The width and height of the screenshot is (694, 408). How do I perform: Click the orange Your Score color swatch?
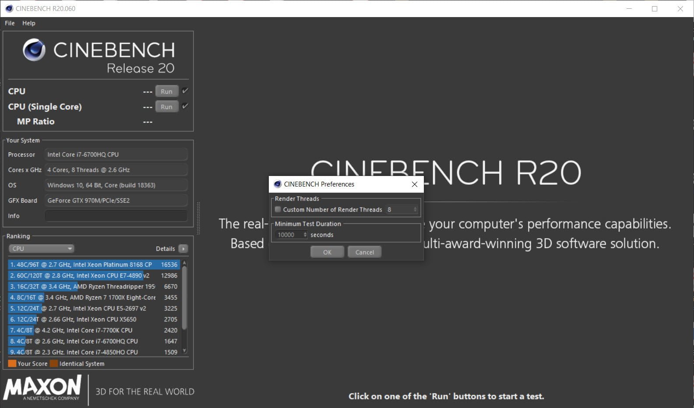point(12,364)
